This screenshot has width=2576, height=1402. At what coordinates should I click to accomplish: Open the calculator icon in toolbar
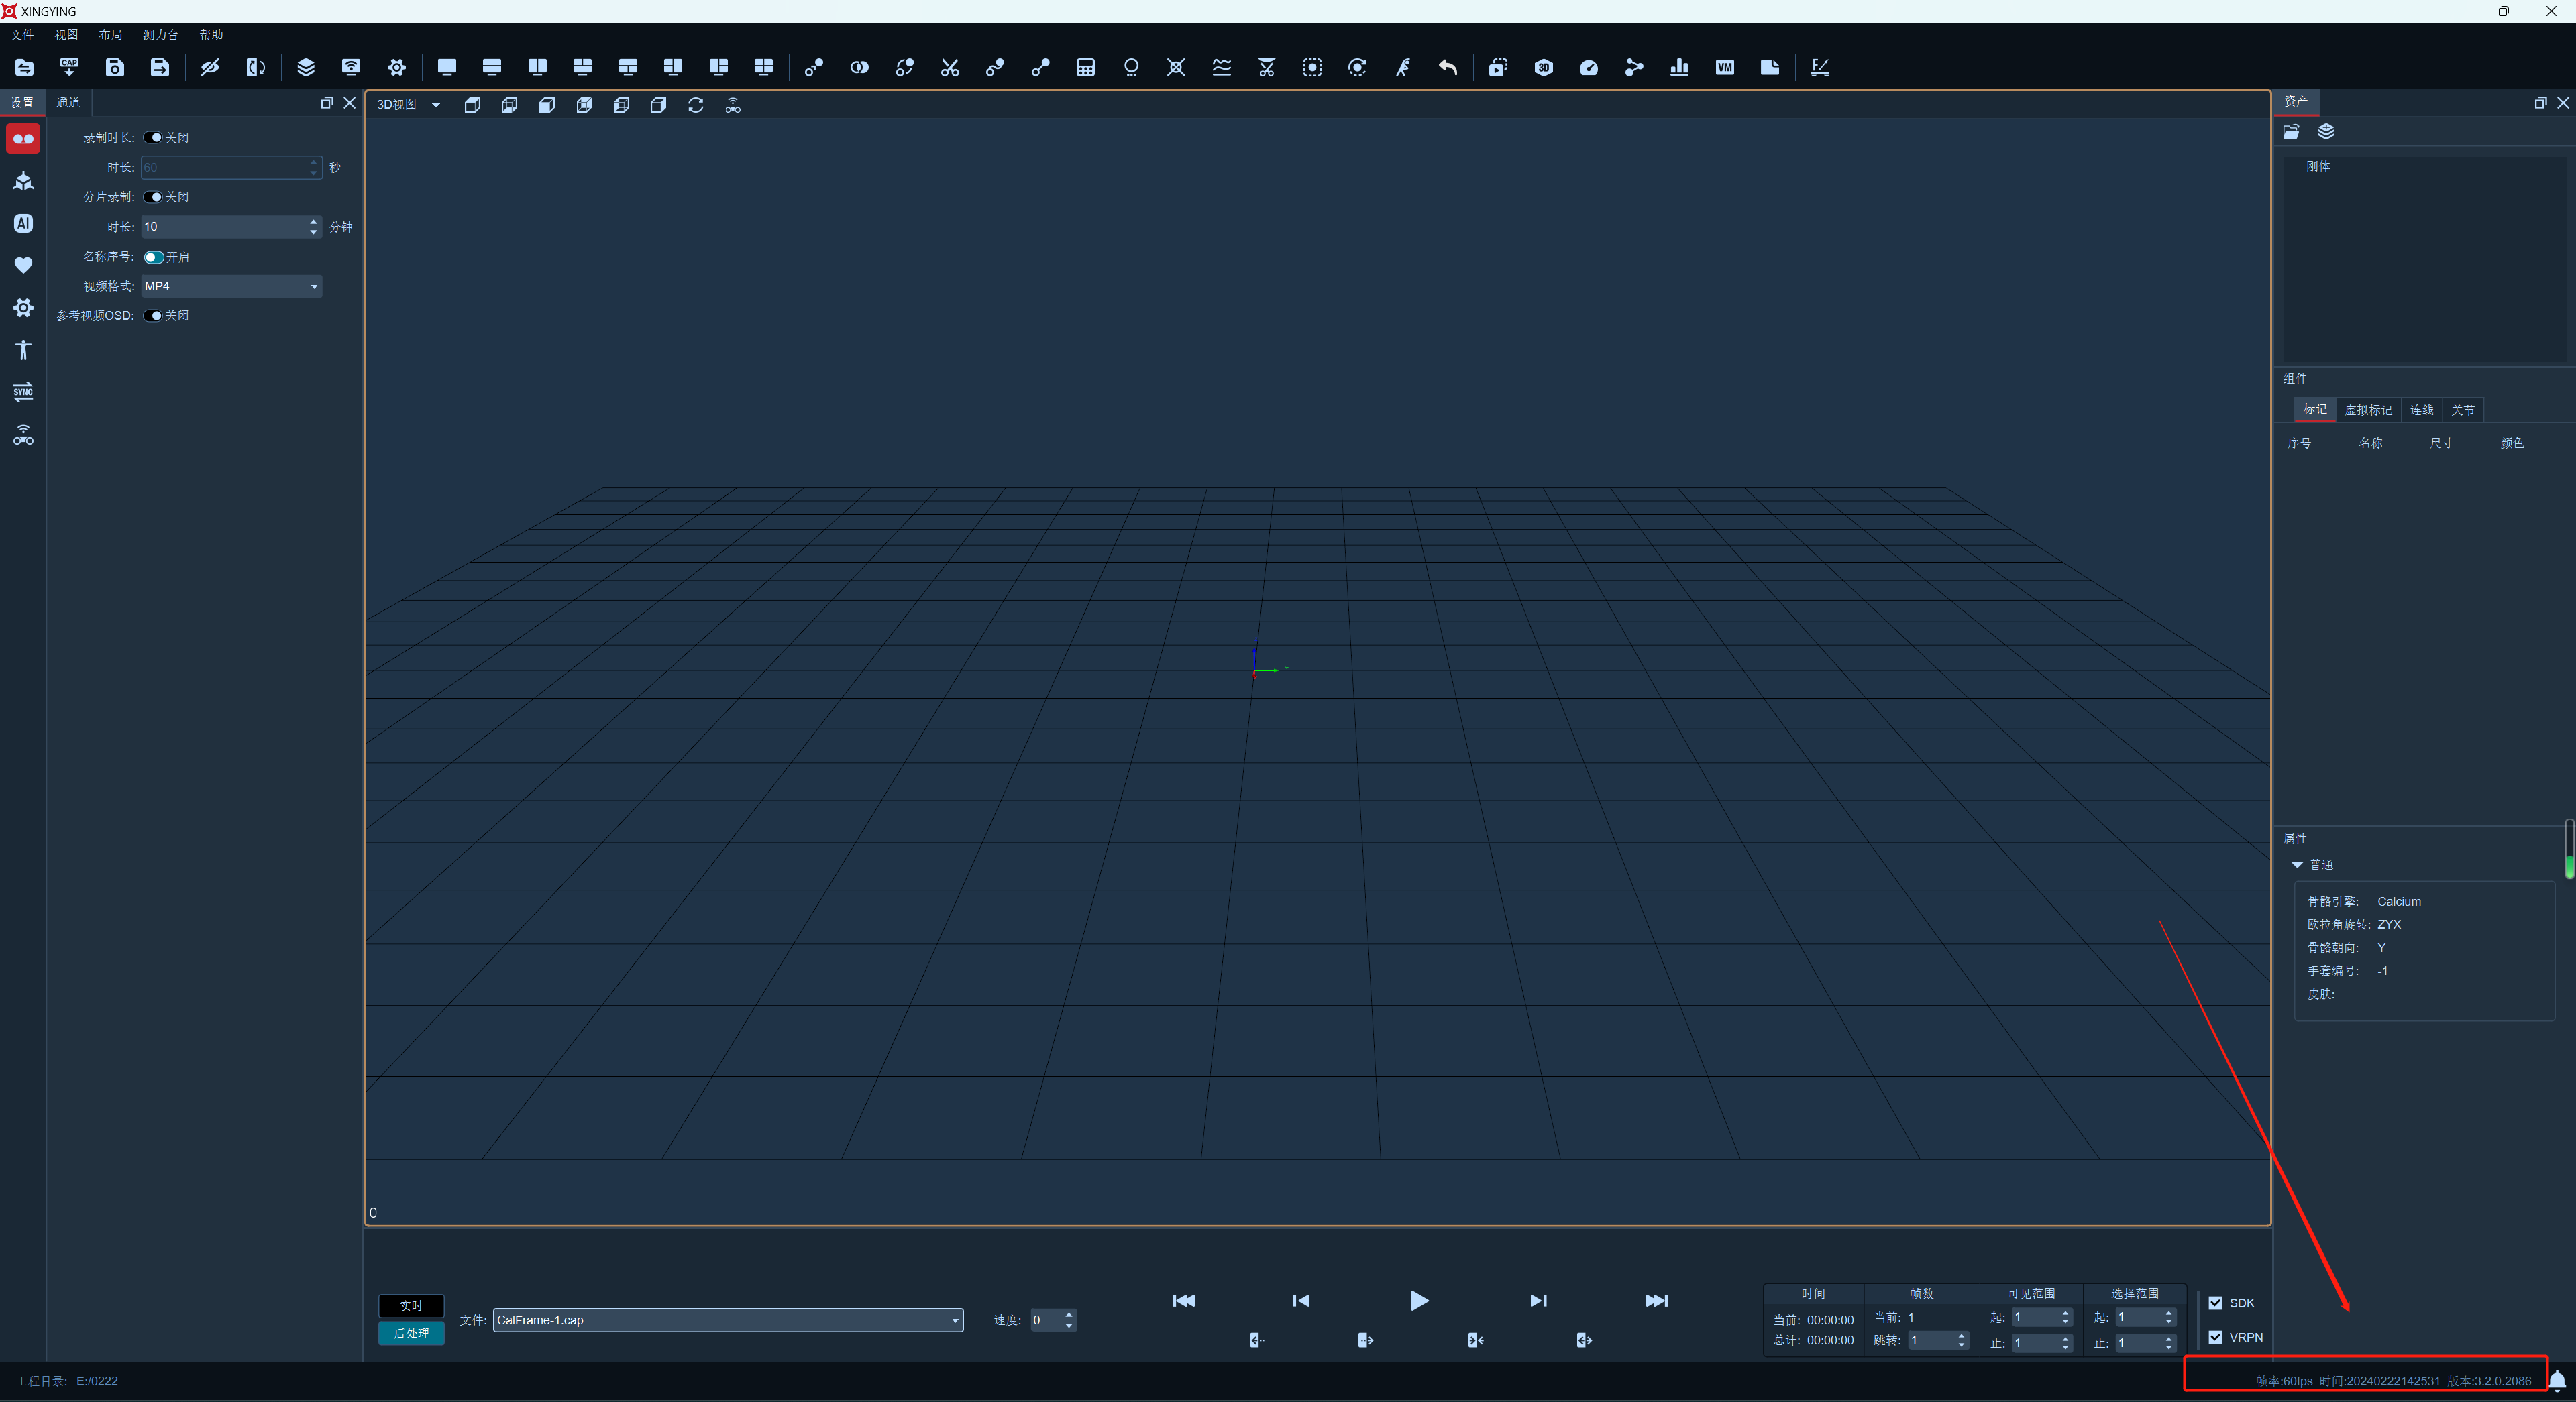point(1086,68)
